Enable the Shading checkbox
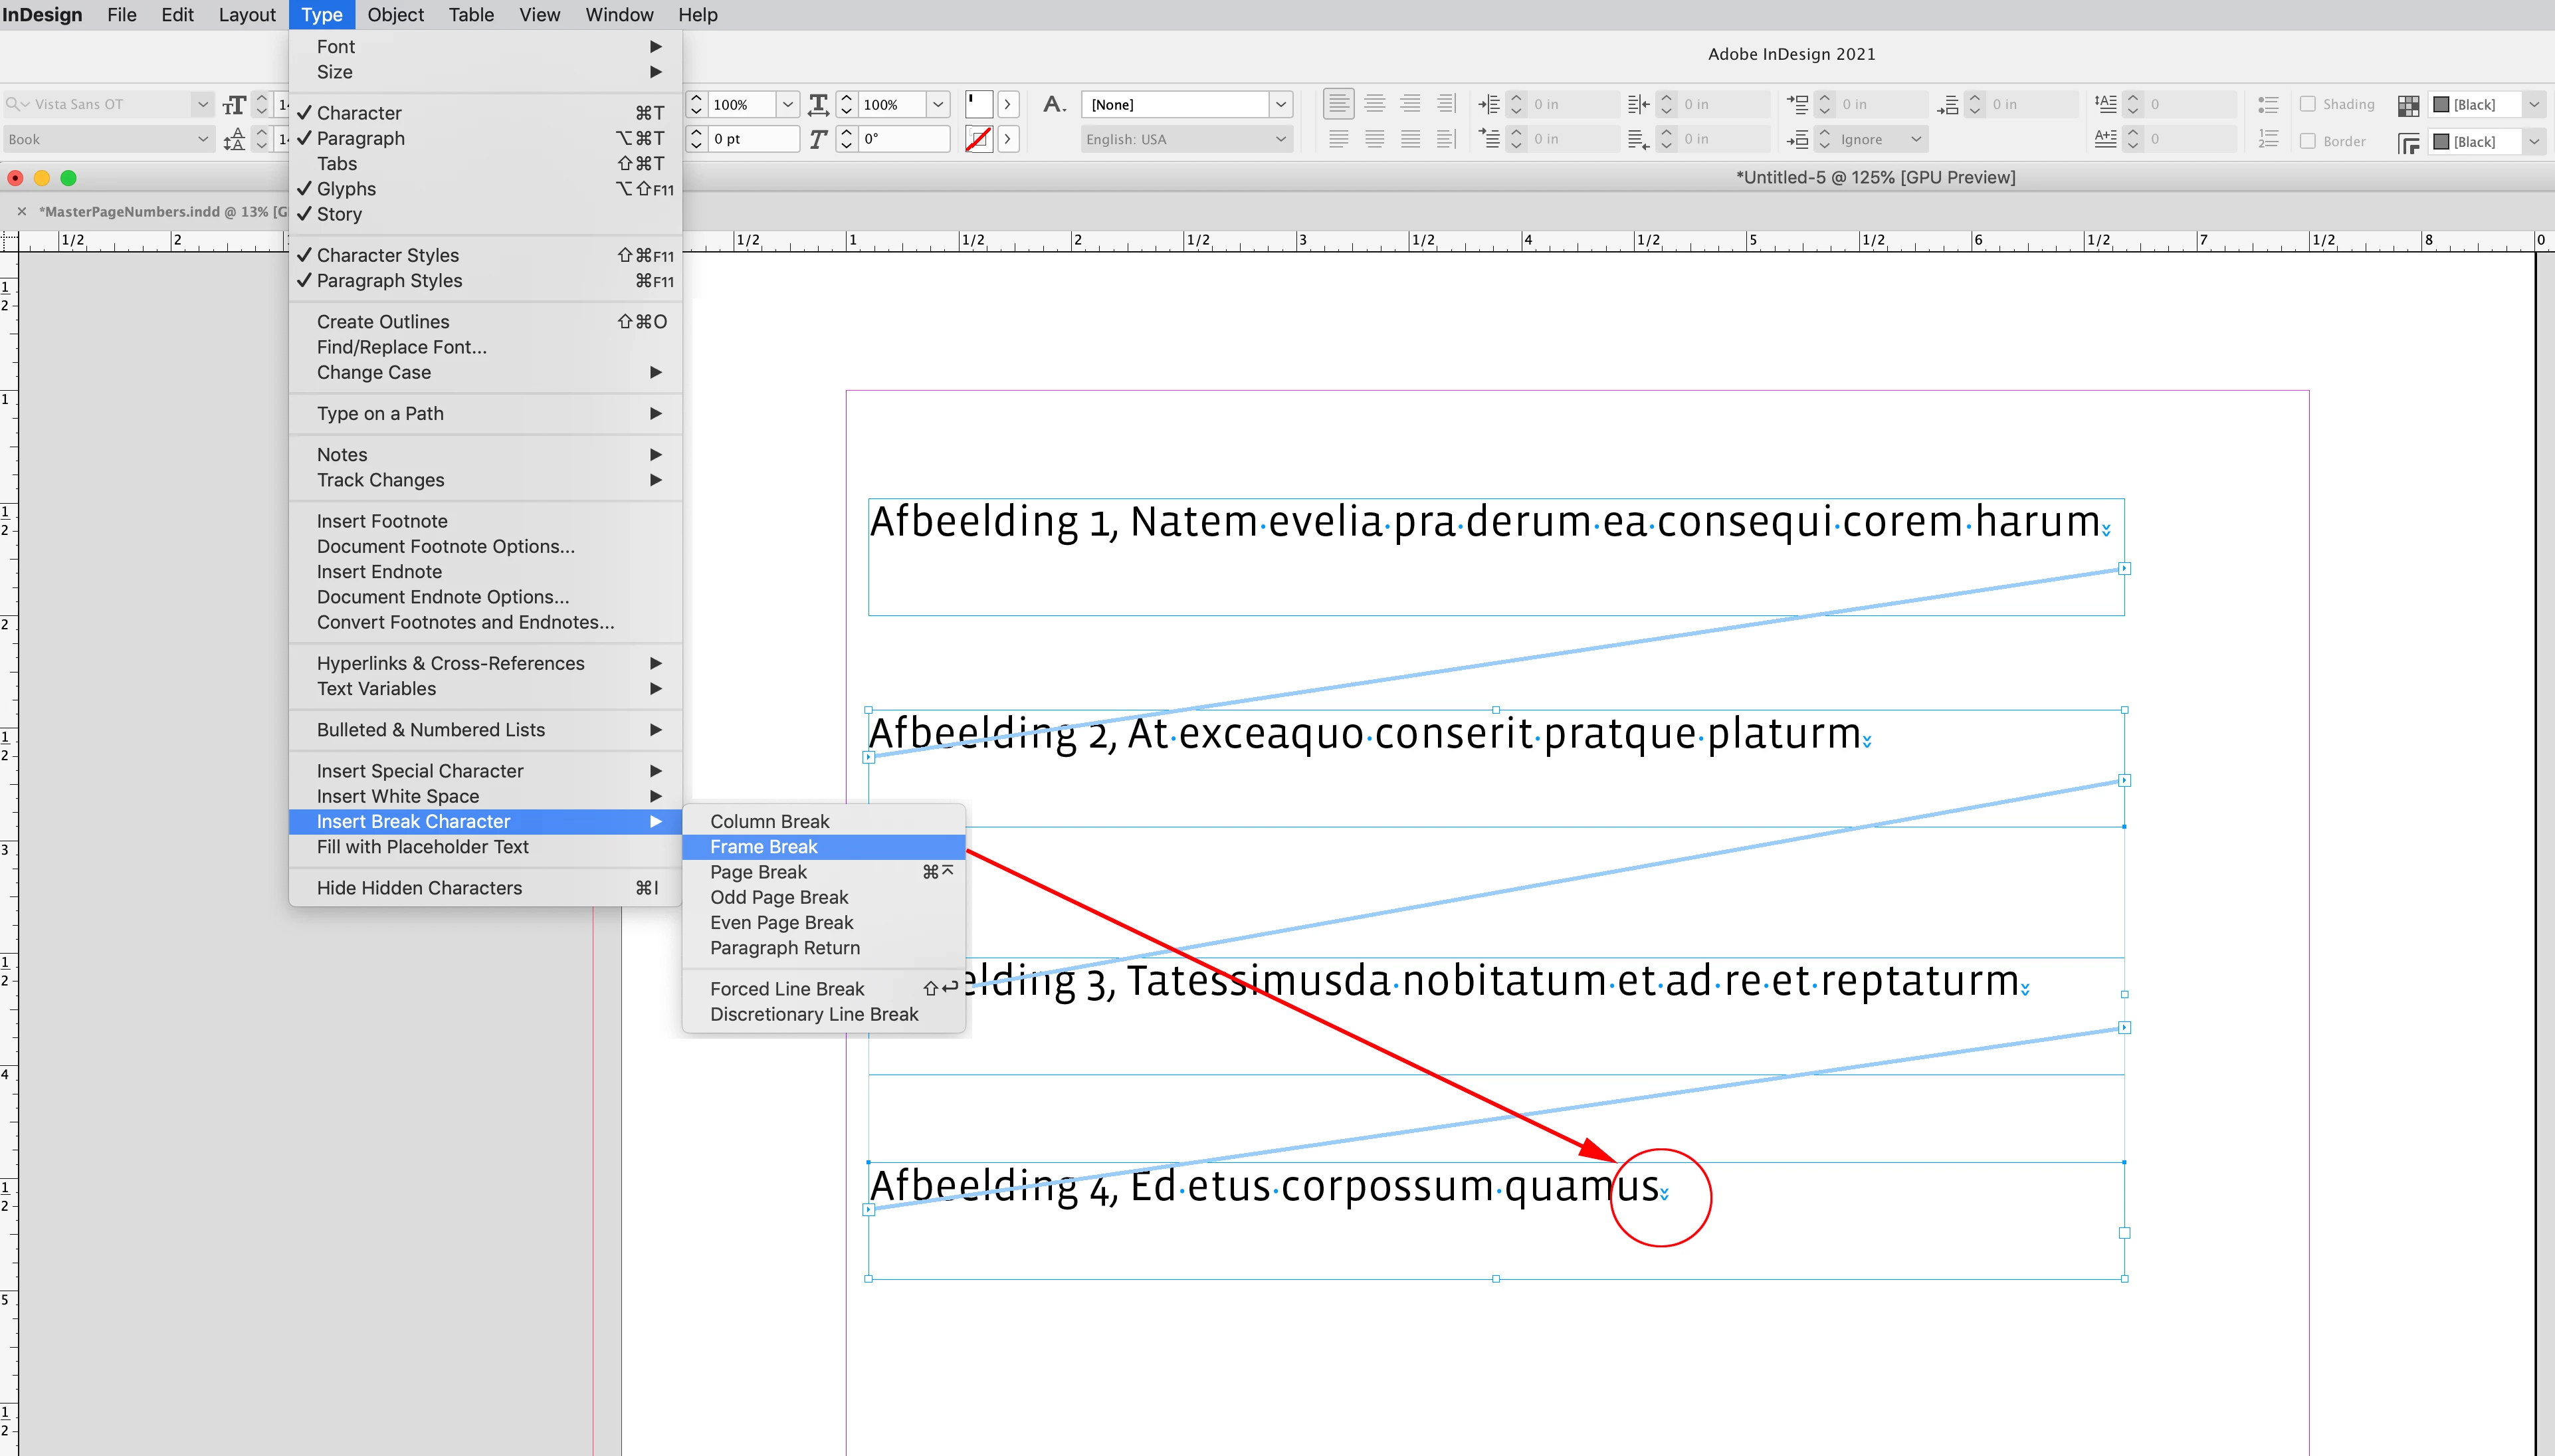 pyautogui.click(x=2308, y=104)
